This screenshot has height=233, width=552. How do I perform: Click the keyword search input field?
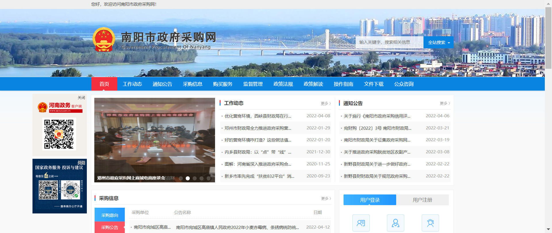pos(390,42)
